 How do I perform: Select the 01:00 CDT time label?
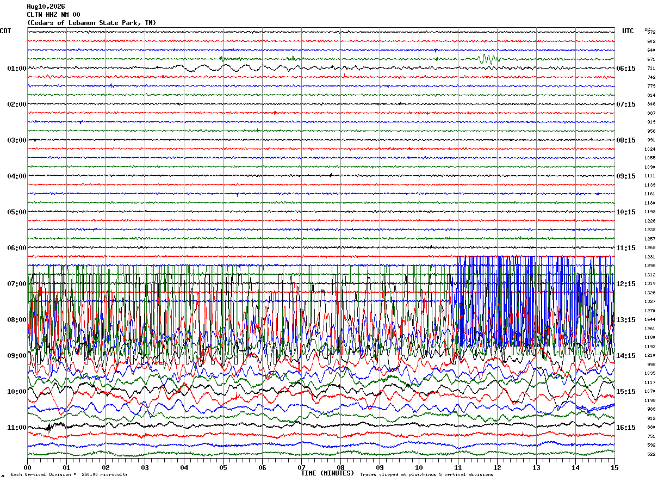[17, 69]
